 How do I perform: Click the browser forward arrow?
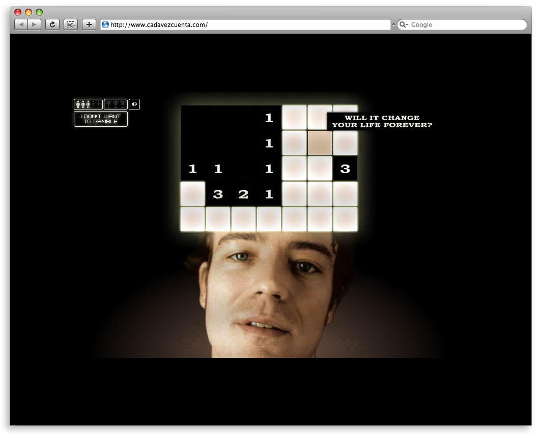pos(34,24)
